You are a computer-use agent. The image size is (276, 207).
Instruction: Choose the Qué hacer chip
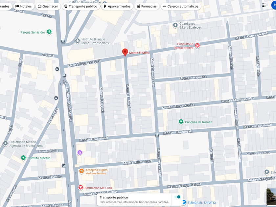48,6
